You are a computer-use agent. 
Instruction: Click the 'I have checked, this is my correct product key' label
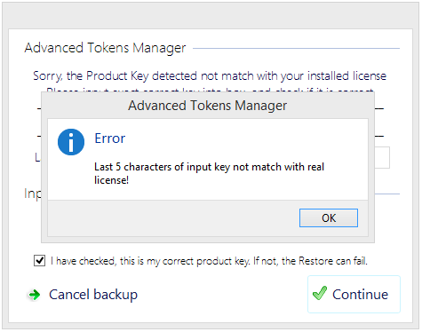pos(150,261)
